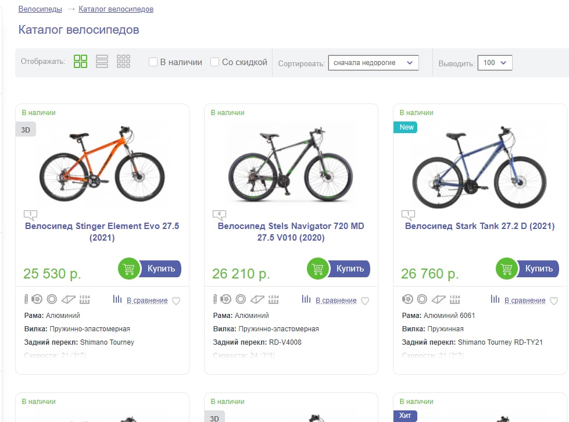This screenshot has width=569, height=422.
Task: Click frame icon on Stels Navigator card
Action: point(257,299)
